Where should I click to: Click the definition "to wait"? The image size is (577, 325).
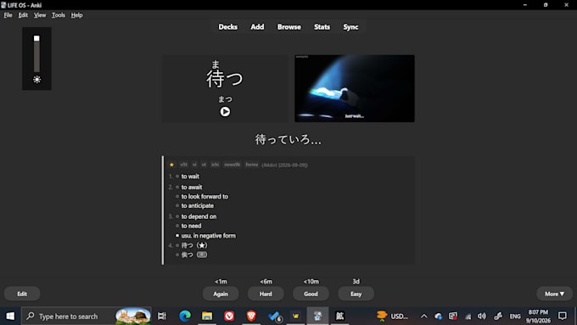click(190, 177)
